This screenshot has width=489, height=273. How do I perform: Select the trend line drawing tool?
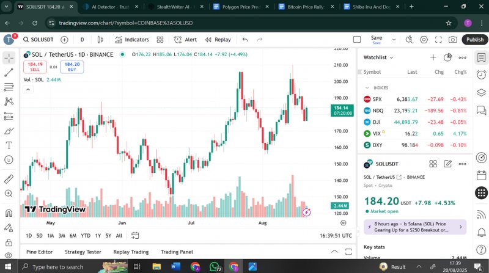pos(9,73)
